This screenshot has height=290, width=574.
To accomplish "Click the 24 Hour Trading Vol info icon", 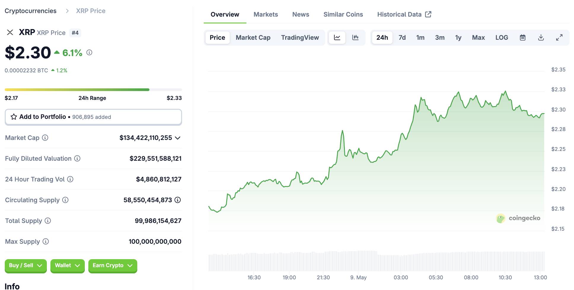I will [x=70, y=179].
